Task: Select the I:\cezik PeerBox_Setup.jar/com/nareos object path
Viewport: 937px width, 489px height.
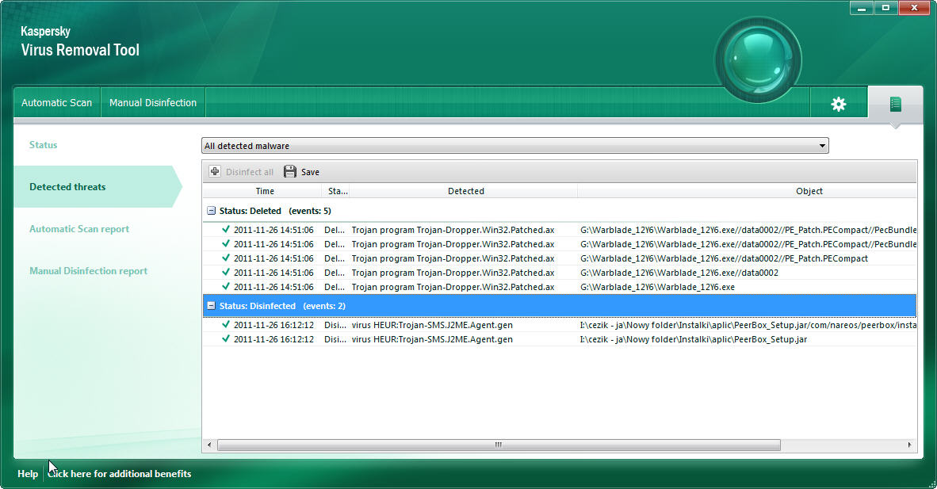Action: [748, 325]
